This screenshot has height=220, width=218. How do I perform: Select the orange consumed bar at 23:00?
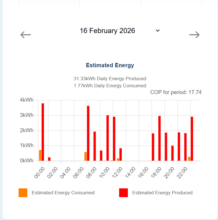pos(189,159)
